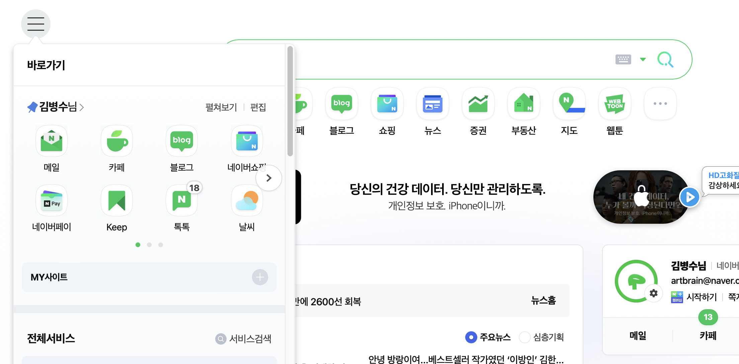Screen dimensions: 739x364
Task: Switch to 카페 tab with 13 badge
Action: 708,336
